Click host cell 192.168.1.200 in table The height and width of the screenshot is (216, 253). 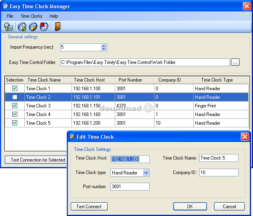(x=93, y=123)
